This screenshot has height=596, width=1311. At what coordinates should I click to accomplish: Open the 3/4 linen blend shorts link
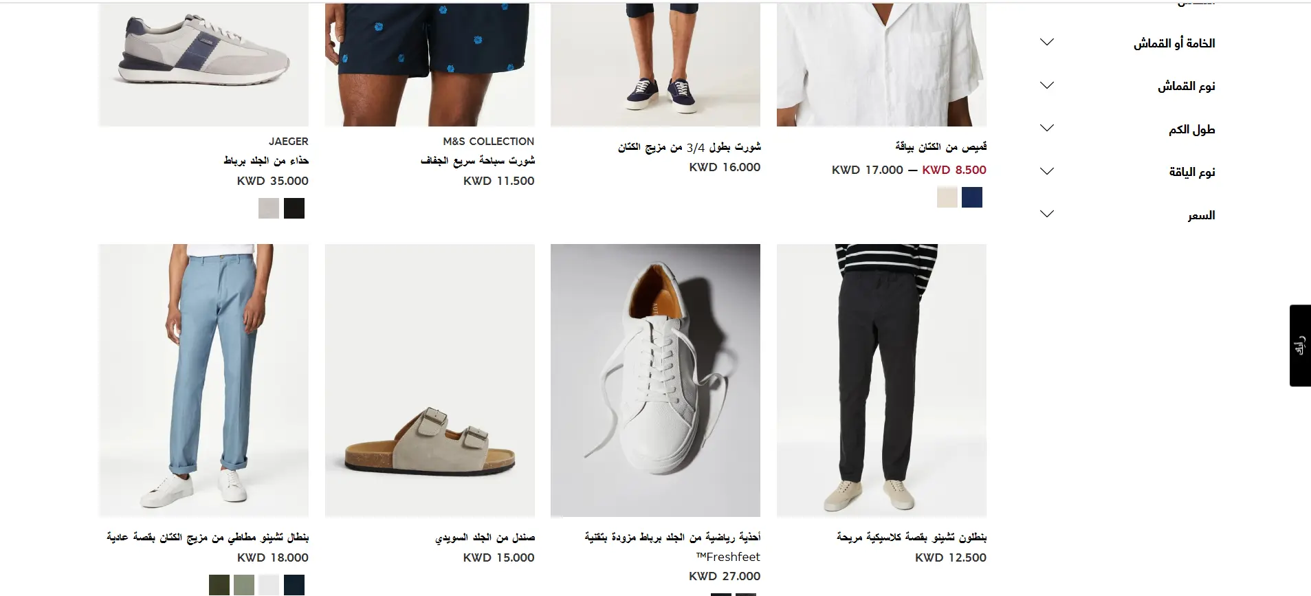tap(690, 147)
